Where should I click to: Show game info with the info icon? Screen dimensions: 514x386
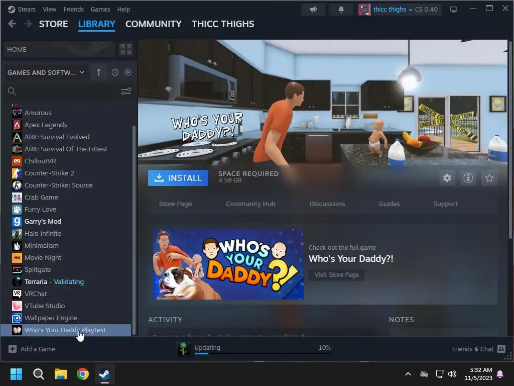tap(468, 178)
